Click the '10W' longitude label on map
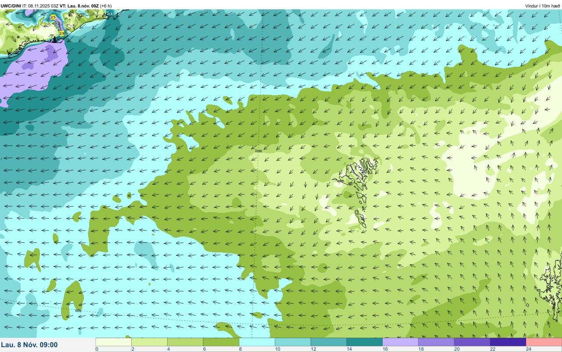The image size is (562, 352). (258, 151)
